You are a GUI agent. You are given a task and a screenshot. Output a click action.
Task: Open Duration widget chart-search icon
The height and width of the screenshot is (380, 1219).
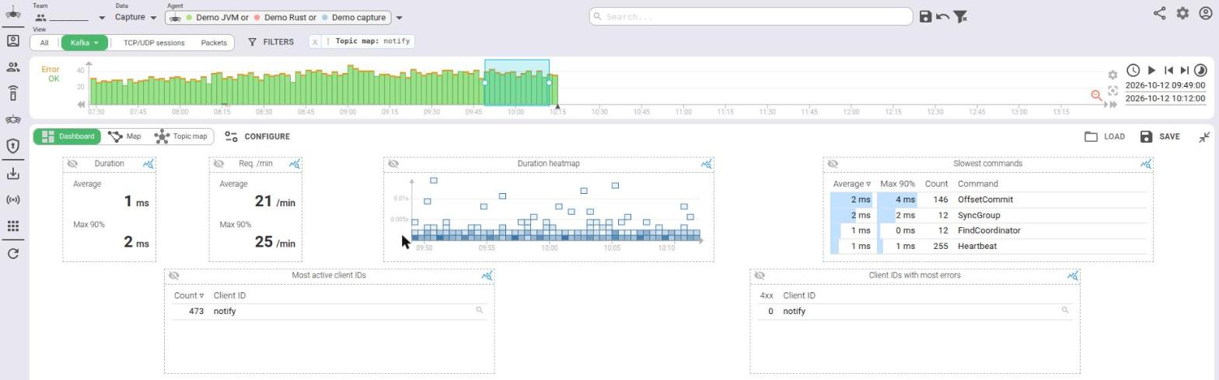148,164
